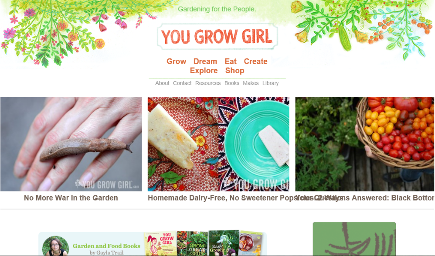Open the Create section
The width and height of the screenshot is (435, 256).
point(255,61)
